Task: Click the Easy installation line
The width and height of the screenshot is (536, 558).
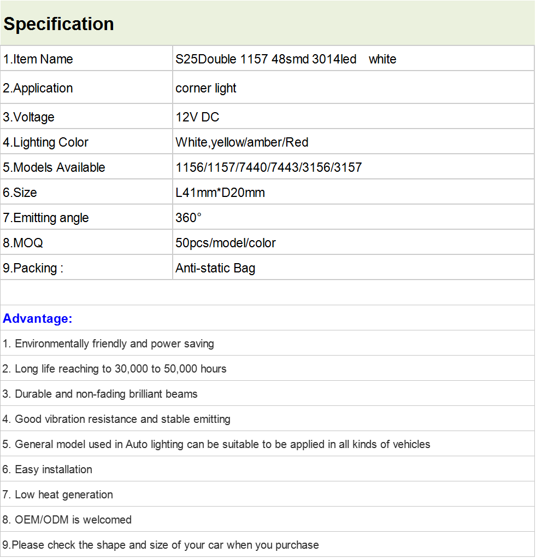Action: [x=48, y=469]
